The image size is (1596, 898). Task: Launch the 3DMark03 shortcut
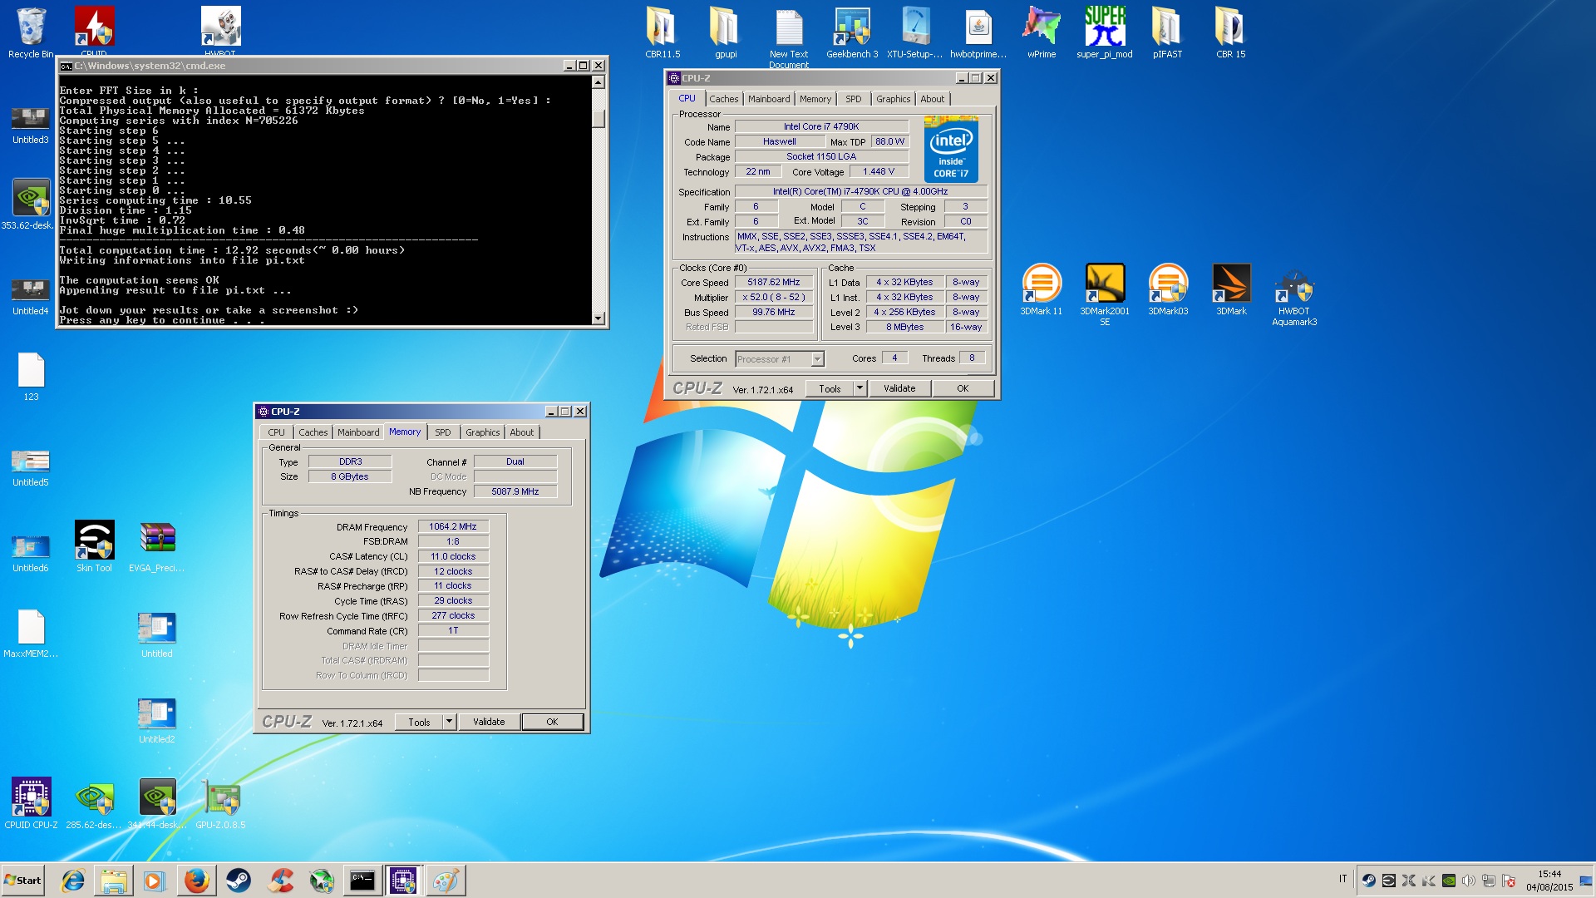1168,289
